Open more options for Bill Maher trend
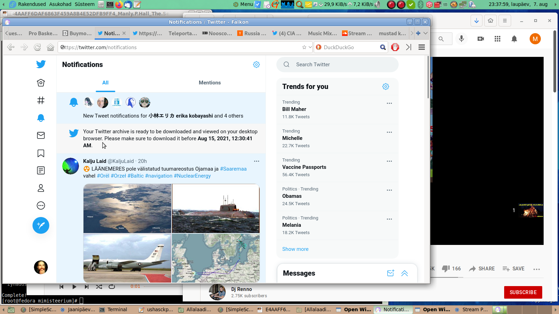Viewport: 559px width, 314px height. tap(389, 103)
